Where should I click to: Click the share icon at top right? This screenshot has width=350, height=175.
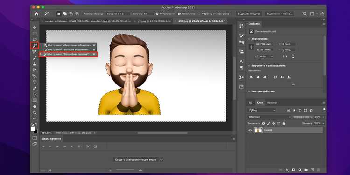322,14
